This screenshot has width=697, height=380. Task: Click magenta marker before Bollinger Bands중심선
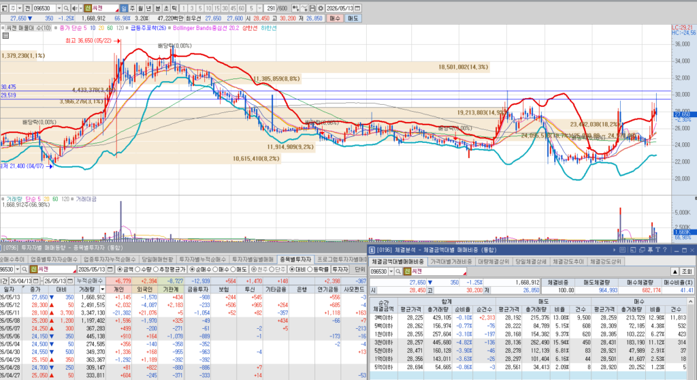click(169, 28)
